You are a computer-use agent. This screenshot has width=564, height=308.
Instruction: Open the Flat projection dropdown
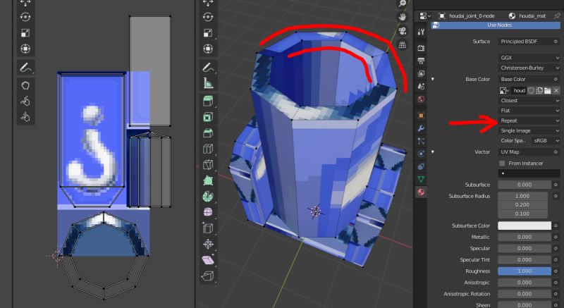529,111
